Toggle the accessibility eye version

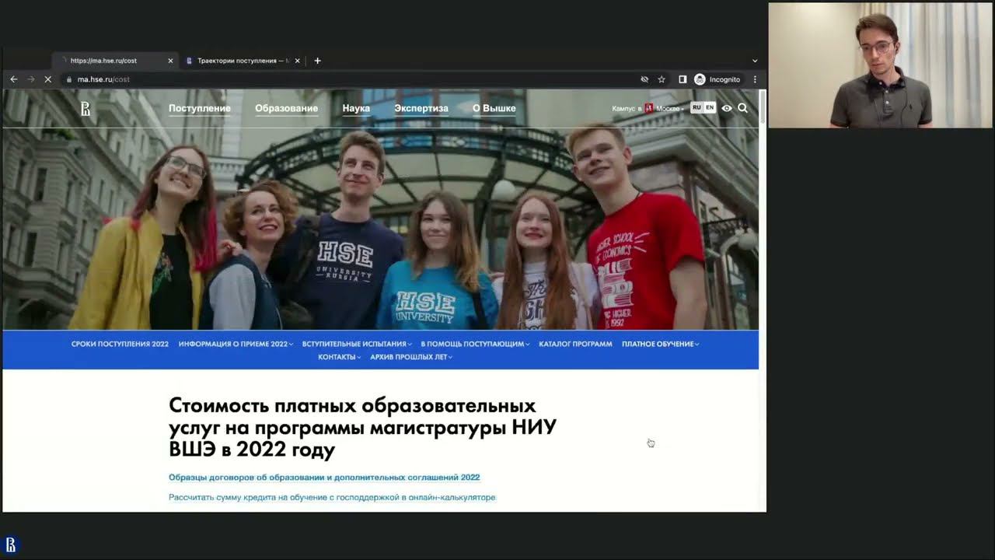pyautogui.click(x=727, y=108)
